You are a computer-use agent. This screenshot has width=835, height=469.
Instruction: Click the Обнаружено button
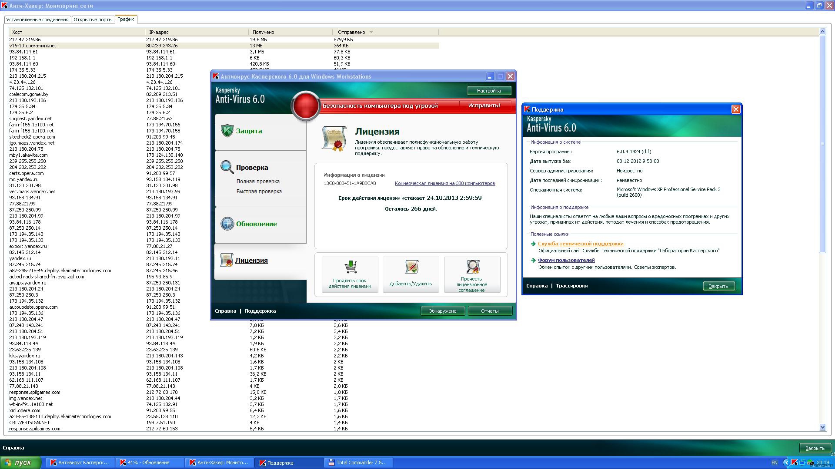pos(443,311)
